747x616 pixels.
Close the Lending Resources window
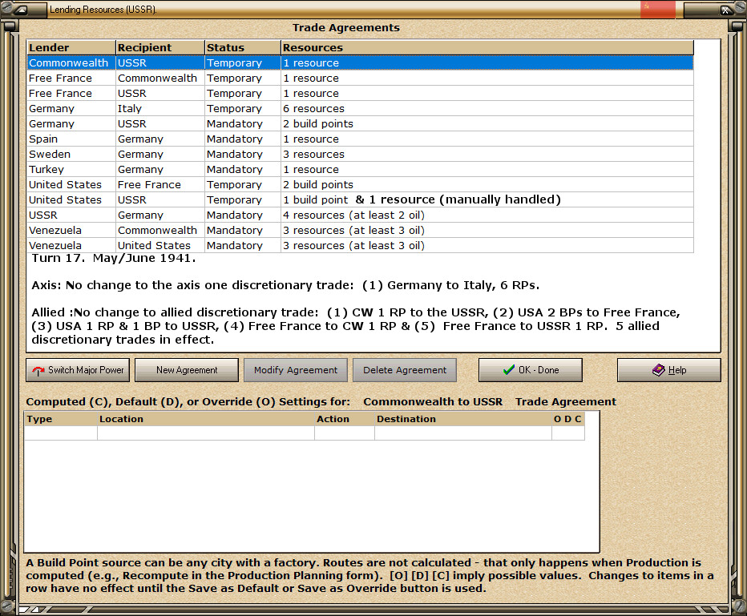724,10
